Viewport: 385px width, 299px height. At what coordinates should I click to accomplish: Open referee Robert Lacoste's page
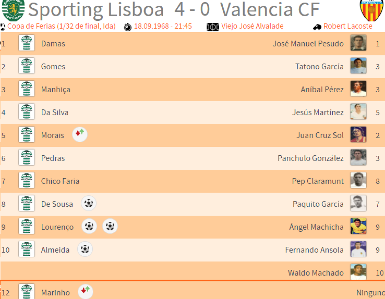click(348, 26)
